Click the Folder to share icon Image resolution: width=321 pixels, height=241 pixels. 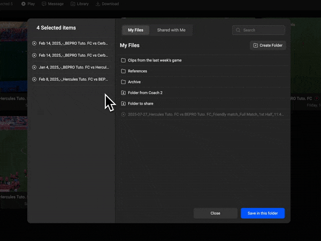pos(123,103)
